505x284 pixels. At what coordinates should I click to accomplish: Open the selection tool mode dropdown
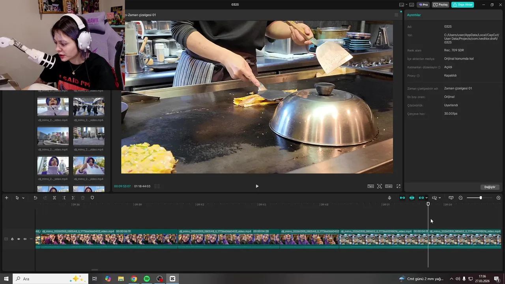pos(23,198)
